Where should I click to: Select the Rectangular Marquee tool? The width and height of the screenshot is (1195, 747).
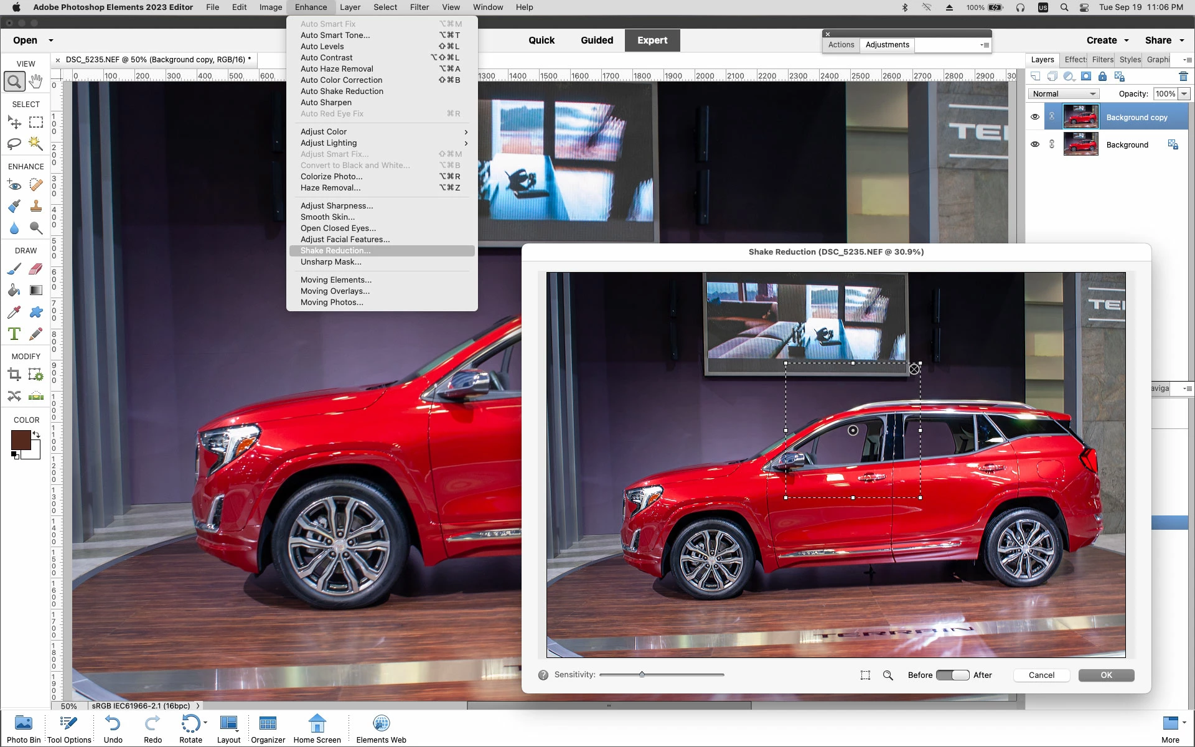point(36,123)
